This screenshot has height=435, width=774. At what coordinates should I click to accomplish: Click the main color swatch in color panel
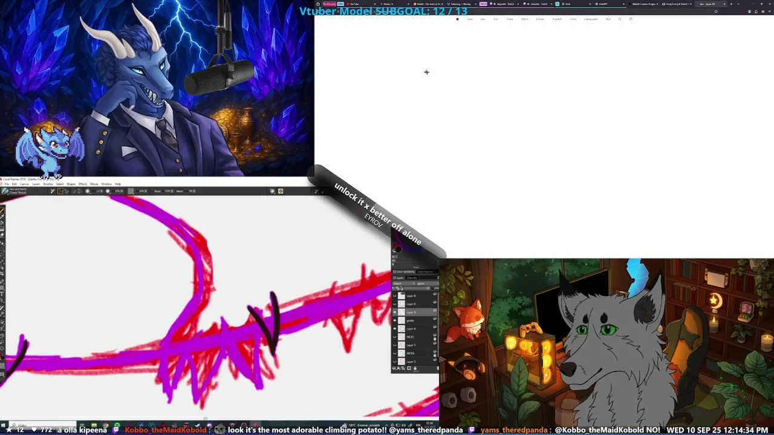[398, 249]
